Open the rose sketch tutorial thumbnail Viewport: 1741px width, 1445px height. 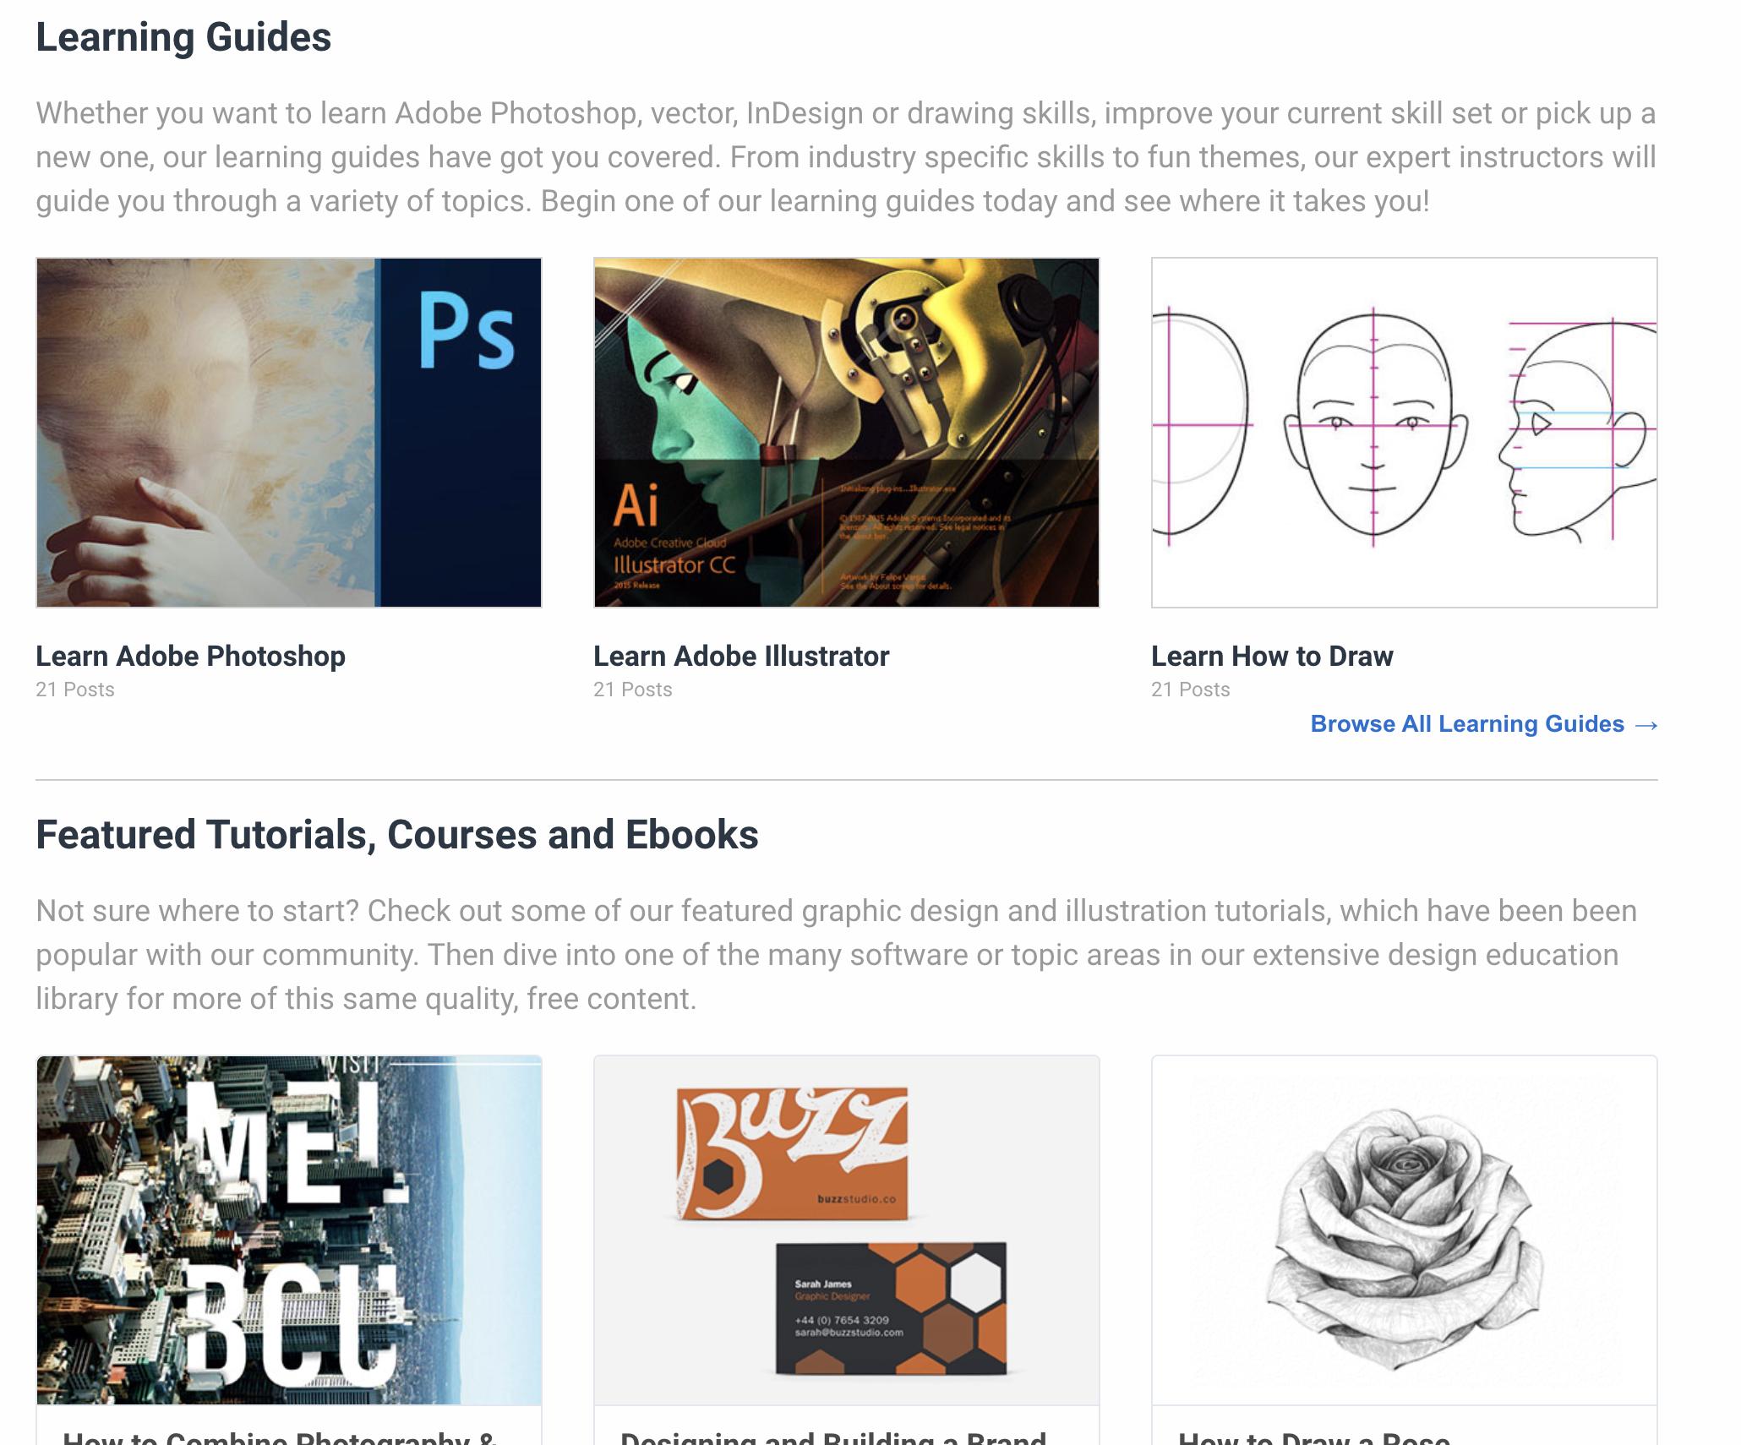tap(1405, 1230)
